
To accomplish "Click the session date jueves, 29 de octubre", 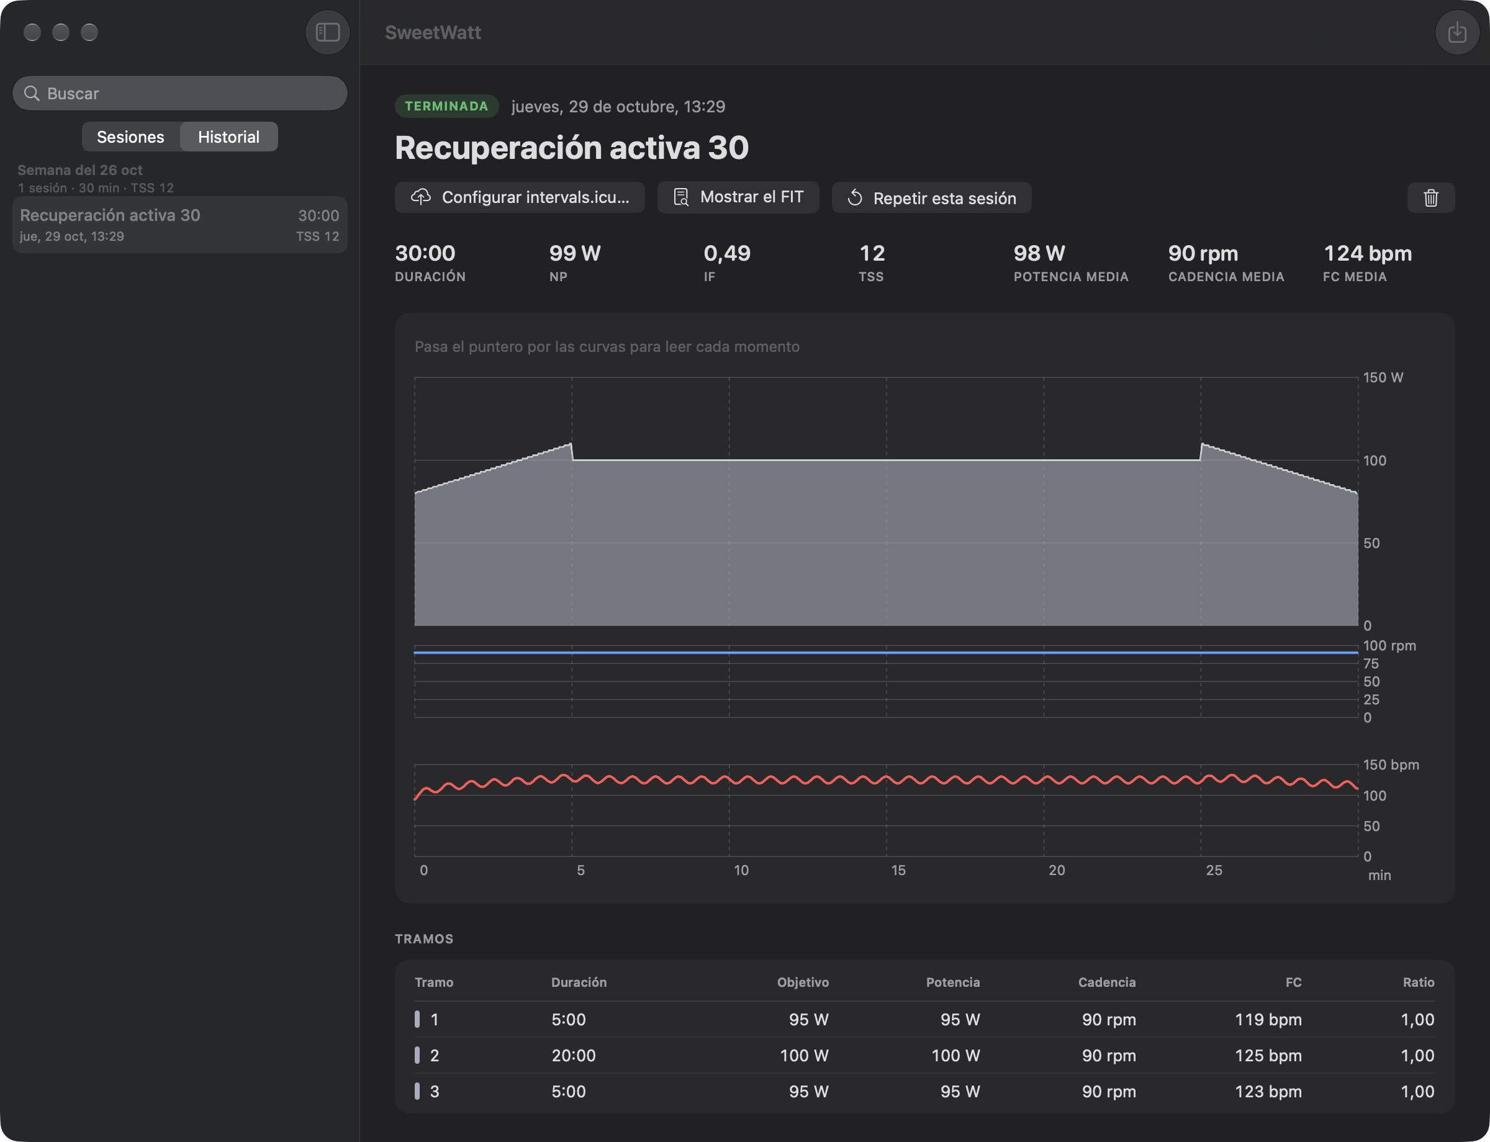I will pos(618,107).
